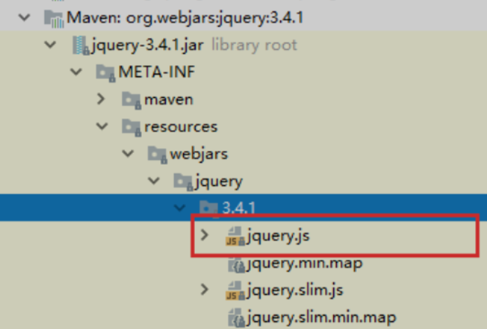The height and width of the screenshot is (329, 487).
Task: Select the 'jquery-3.4.1.jar' text
Action: [147, 46]
